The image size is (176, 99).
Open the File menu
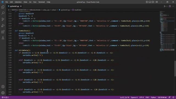pyautogui.click(x=7, y=2)
